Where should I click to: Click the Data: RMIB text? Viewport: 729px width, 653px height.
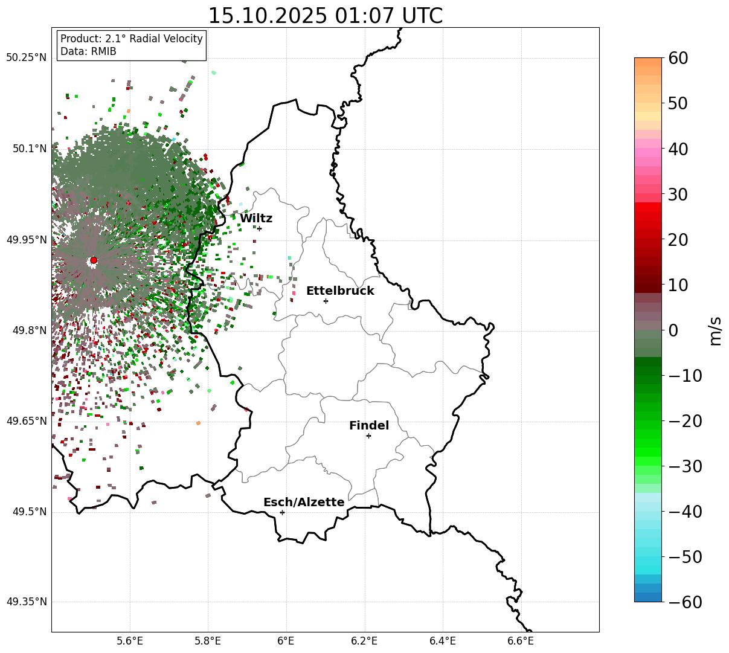(88, 51)
